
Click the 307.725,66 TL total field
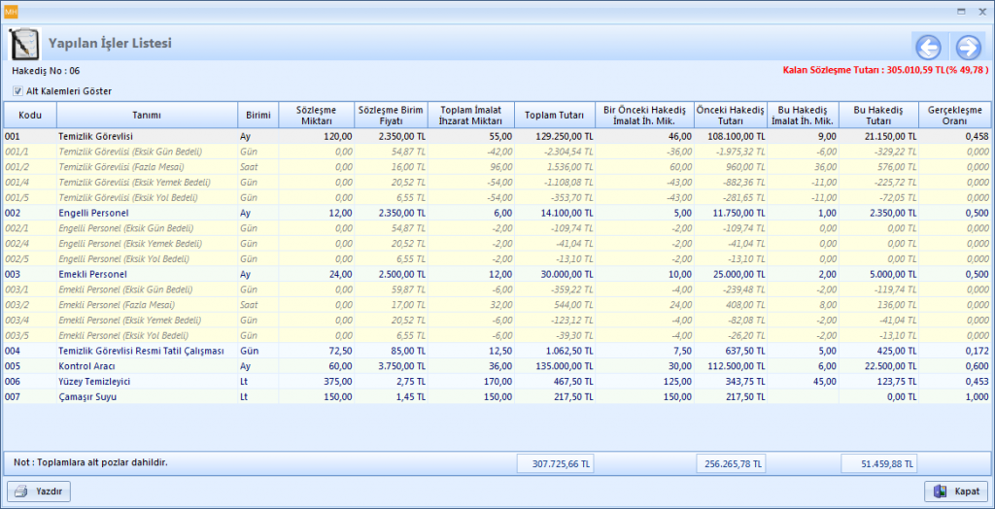point(555,463)
